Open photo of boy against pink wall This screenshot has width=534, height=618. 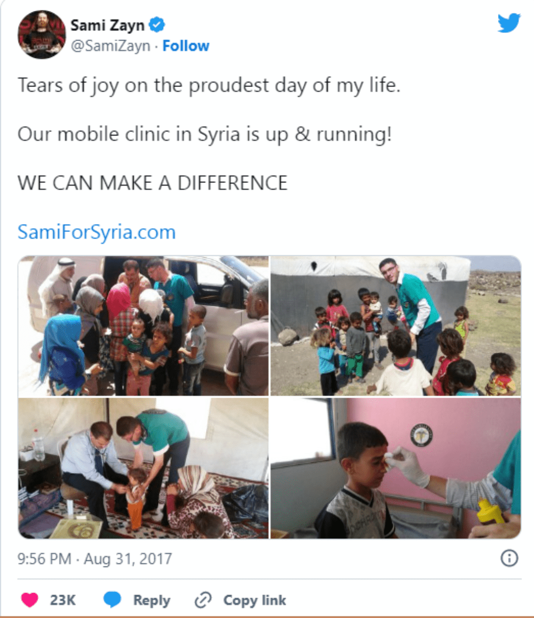point(396,468)
